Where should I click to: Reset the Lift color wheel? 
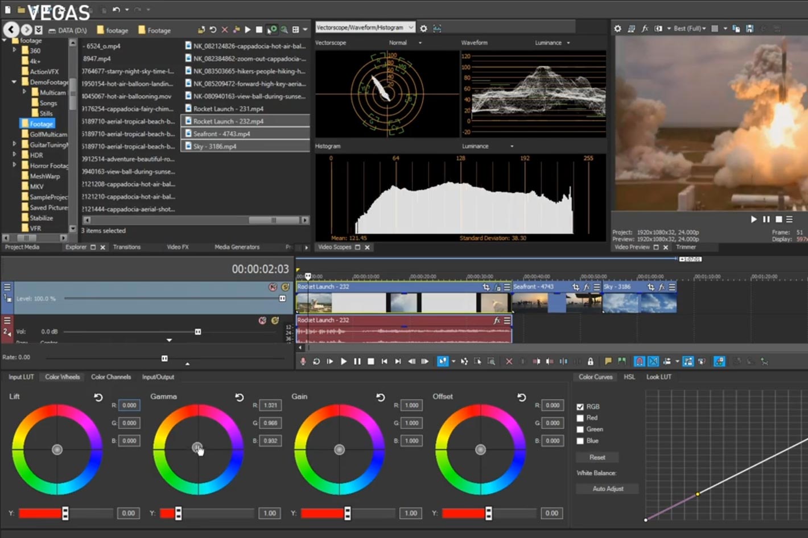pyautogui.click(x=98, y=398)
